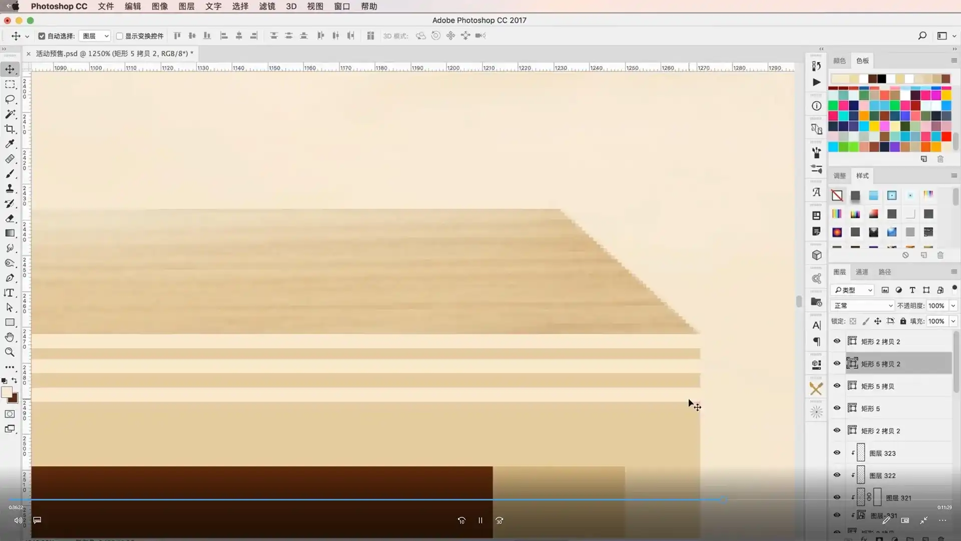Image resolution: width=961 pixels, height=541 pixels.
Task: Select the Crop tool
Action: pyautogui.click(x=10, y=129)
